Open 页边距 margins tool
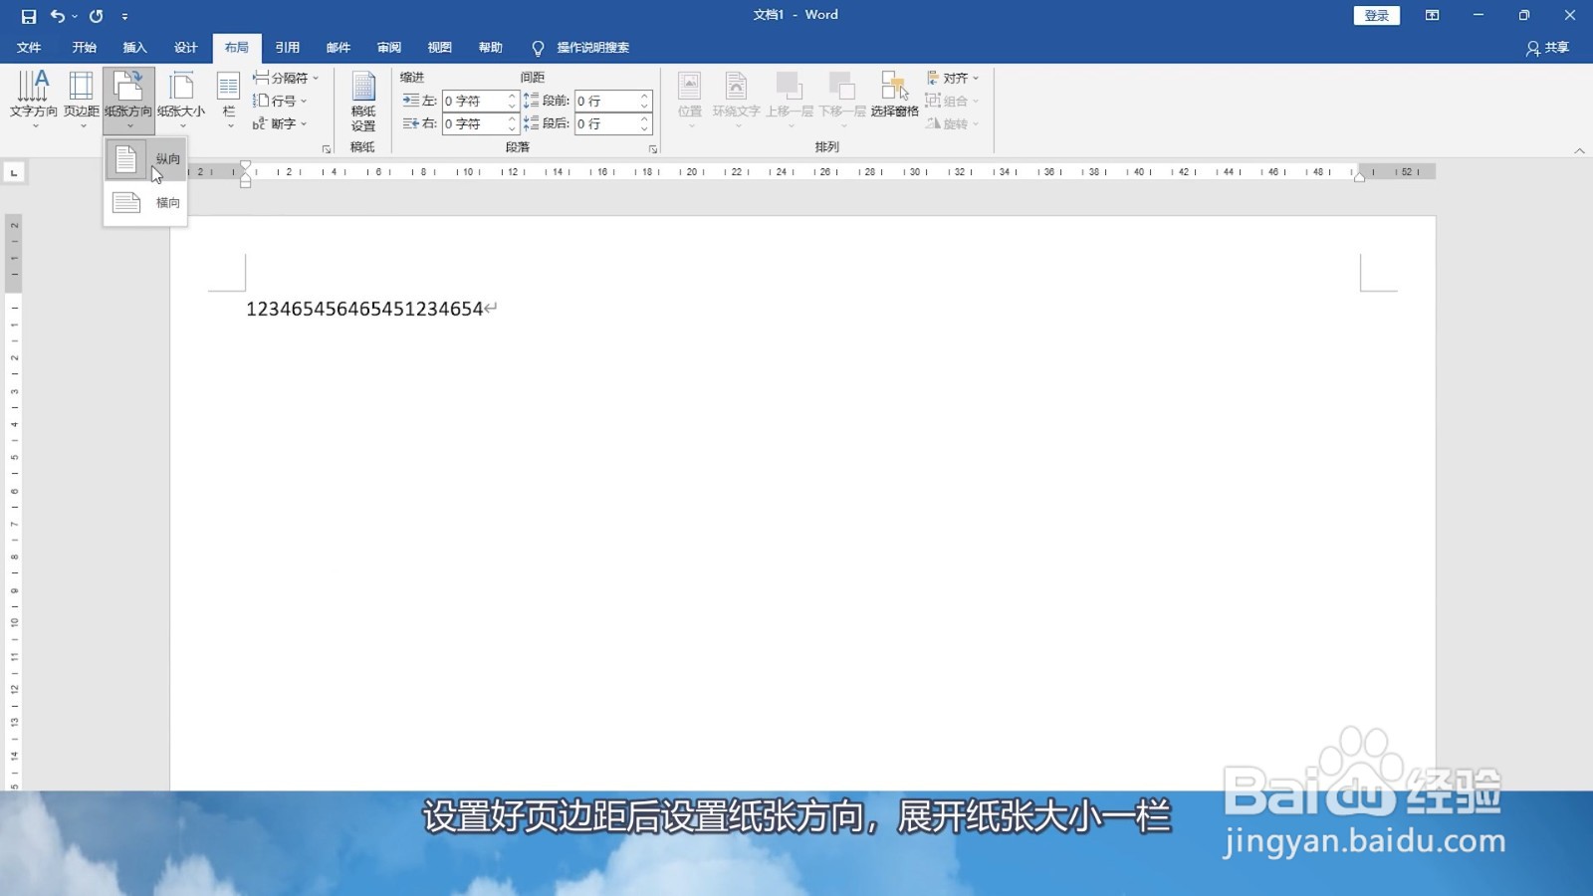This screenshot has height=896, width=1593. pos(82,100)
